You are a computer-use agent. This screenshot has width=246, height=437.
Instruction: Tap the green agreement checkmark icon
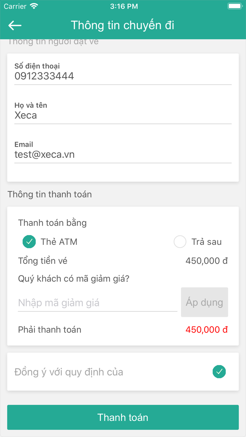[219, 371]
